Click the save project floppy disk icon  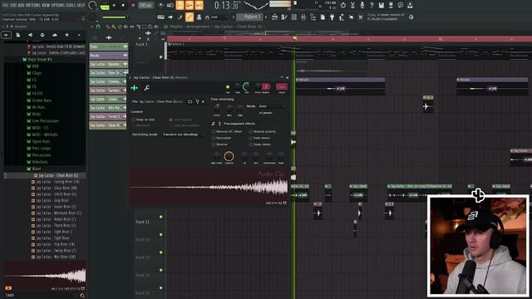[382, 5]
